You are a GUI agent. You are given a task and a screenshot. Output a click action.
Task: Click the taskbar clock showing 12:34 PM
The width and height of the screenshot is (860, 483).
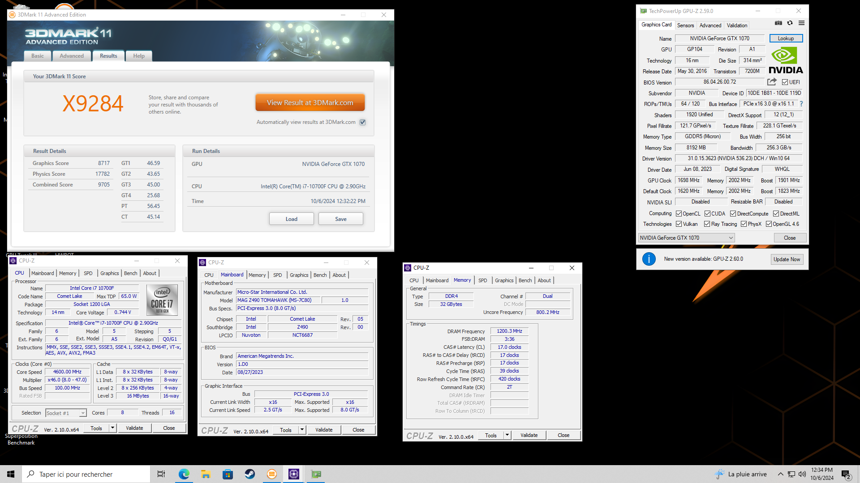point(822,474)
